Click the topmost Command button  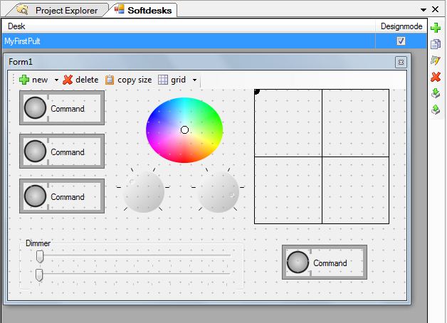62,108
